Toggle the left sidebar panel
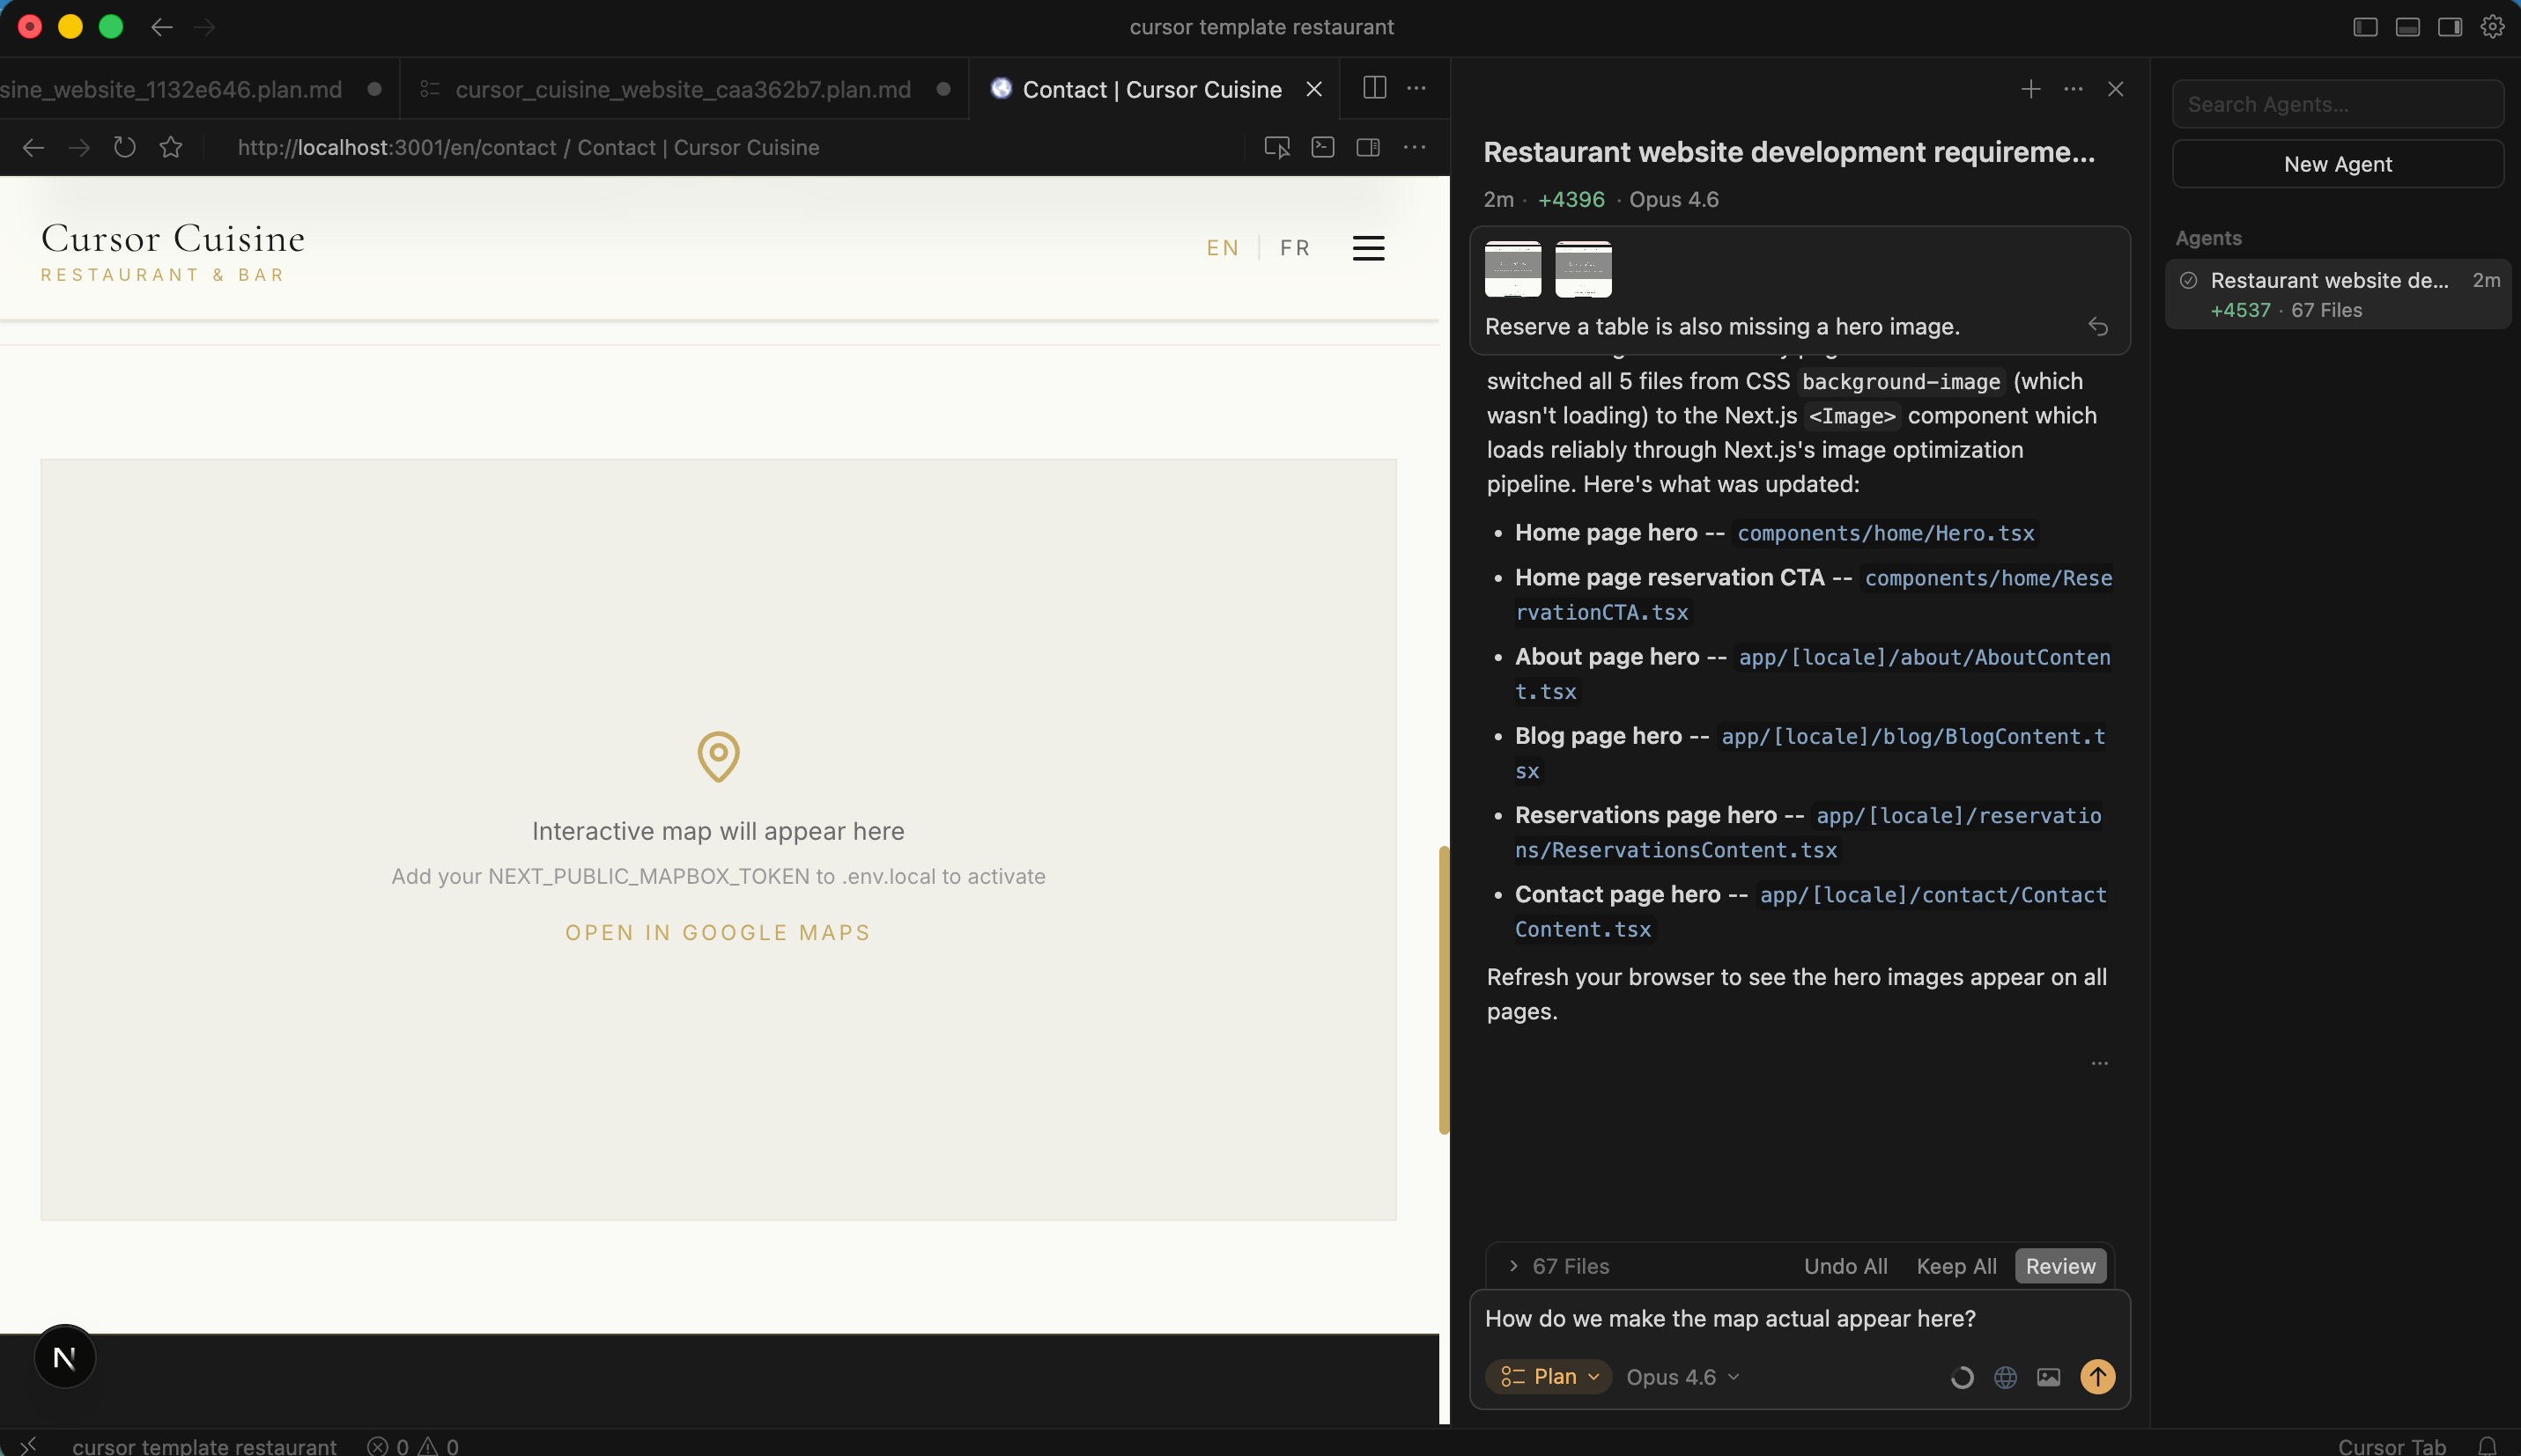 [x=2365, y=27]
